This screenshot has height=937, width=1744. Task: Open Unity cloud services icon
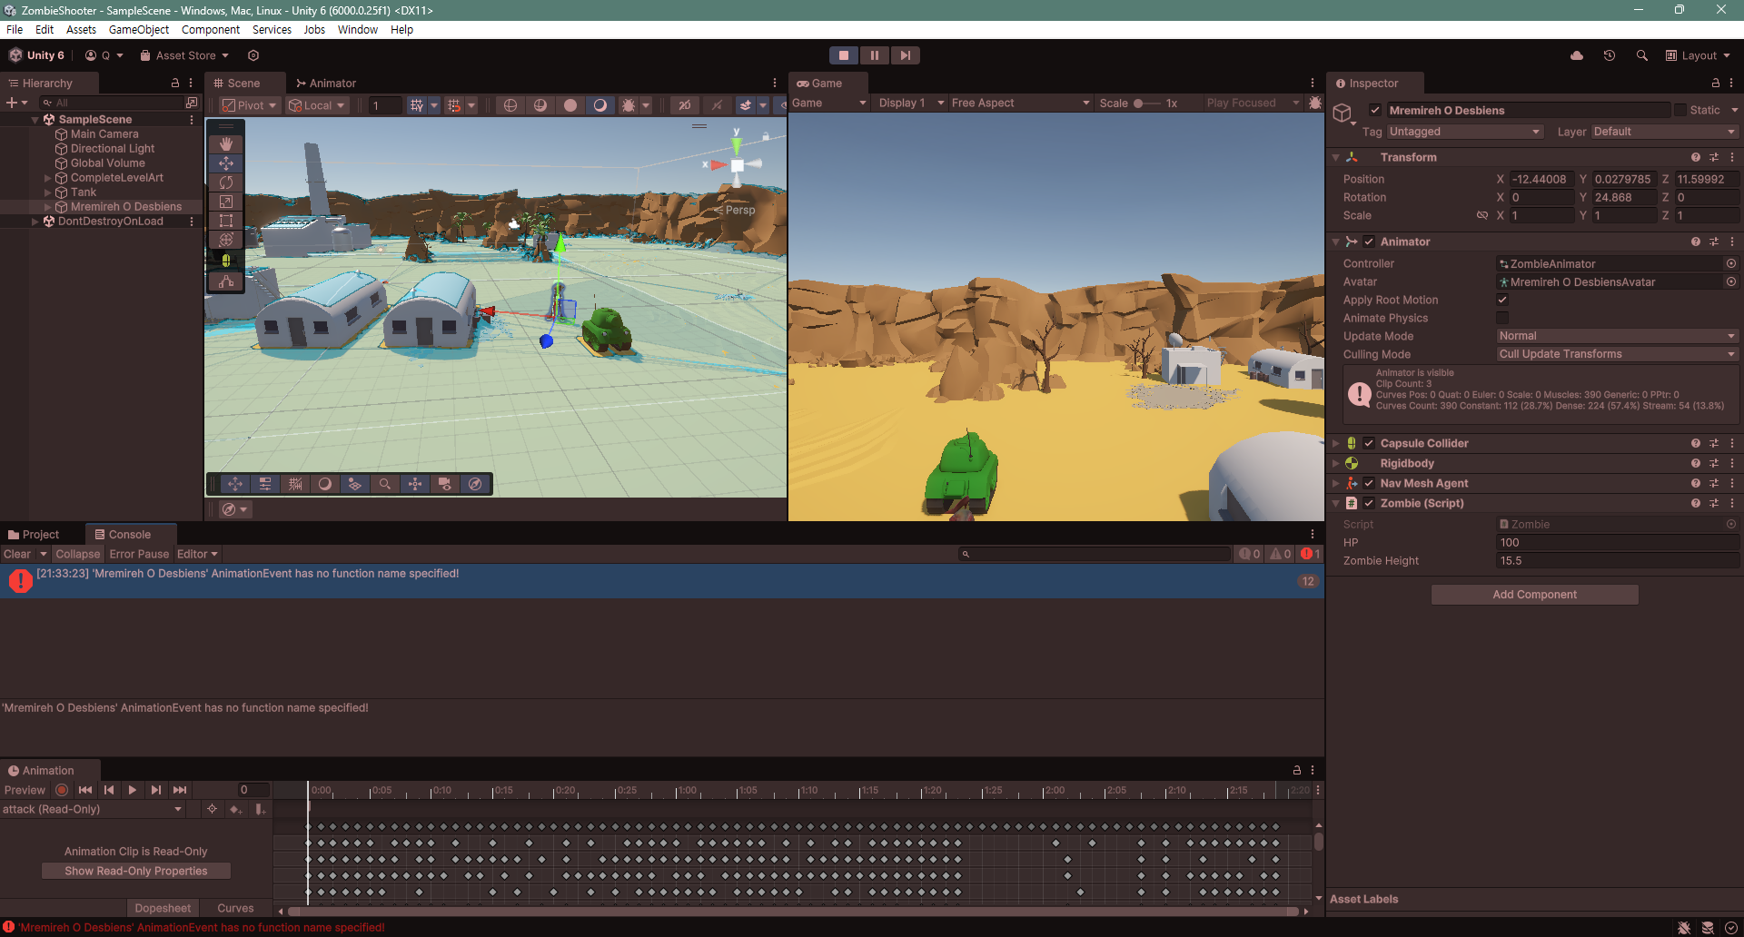(x=1577, y=55)
